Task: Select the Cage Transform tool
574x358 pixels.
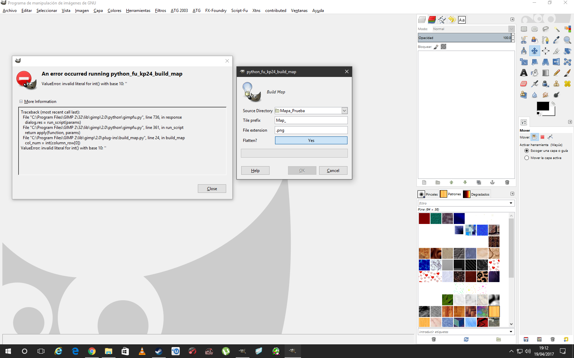Action: 568,62
